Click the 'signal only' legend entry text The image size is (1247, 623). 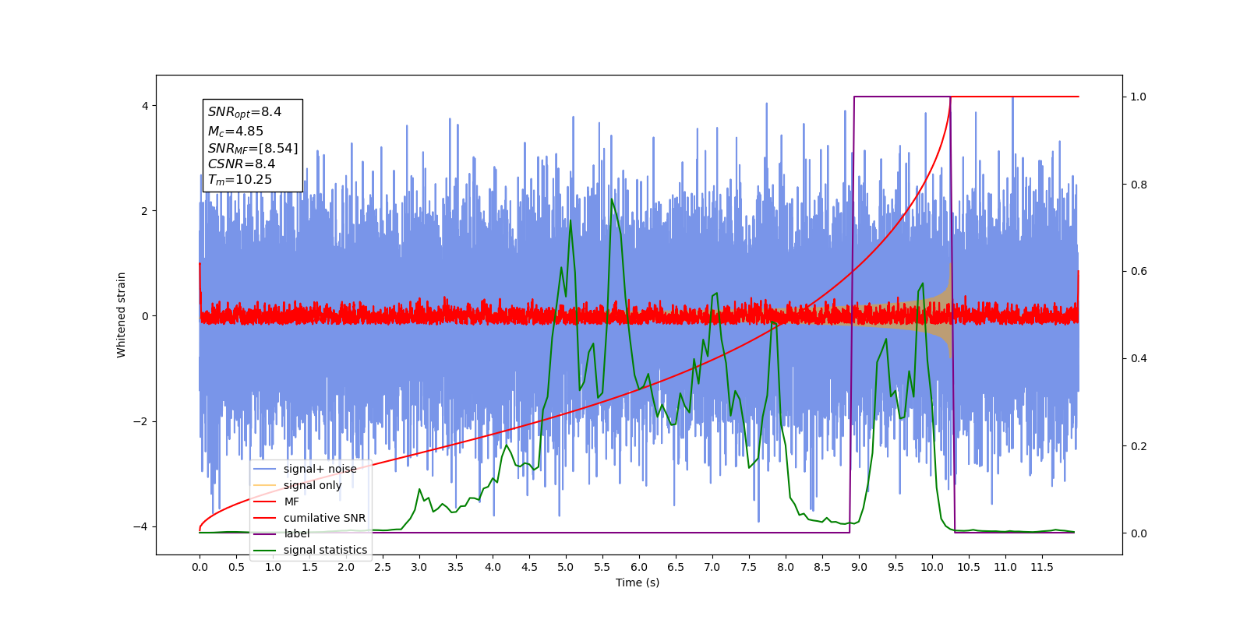coord(313,485)
